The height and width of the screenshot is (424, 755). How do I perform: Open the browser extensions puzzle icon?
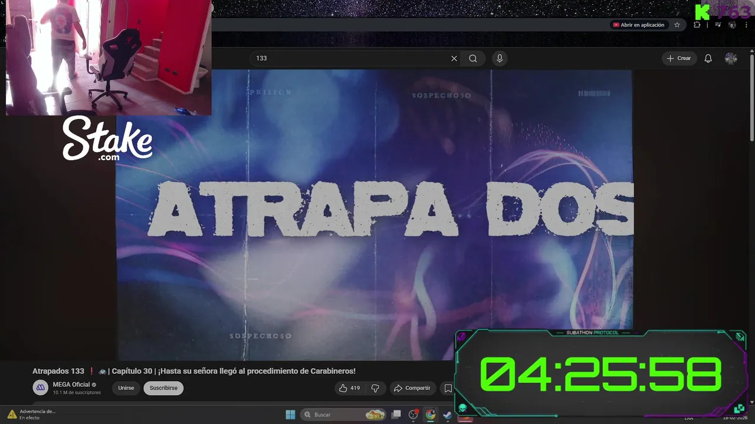[x=697, y=25]
